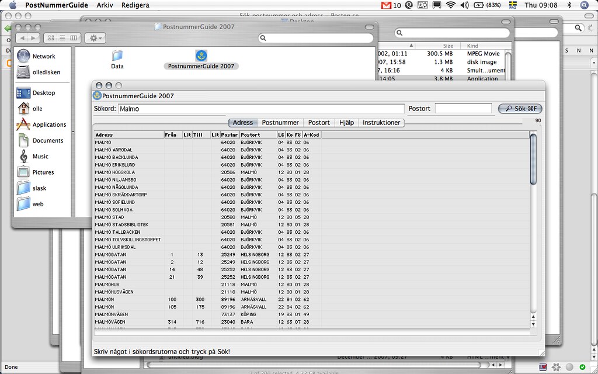Image resolution: width=598 pixels, height=374 pixels.
Task: Select the MALMÖ HÖGSKOLA row
Action: [x=312, y=172]
